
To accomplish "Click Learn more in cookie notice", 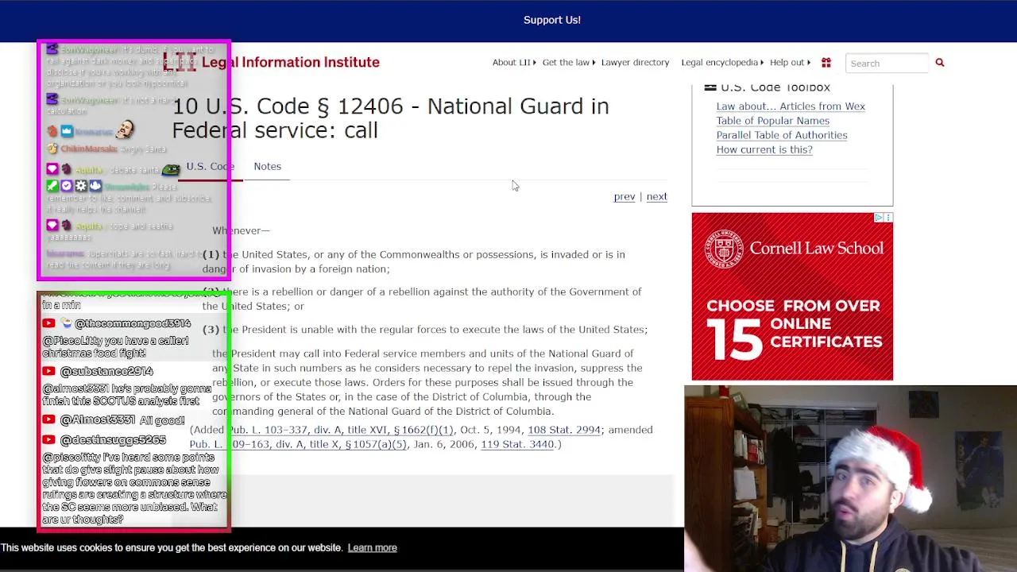I will click(x=372, y=547).
